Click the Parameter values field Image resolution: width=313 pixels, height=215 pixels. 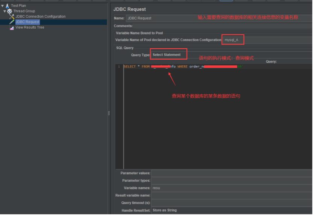tap(231, 173)
